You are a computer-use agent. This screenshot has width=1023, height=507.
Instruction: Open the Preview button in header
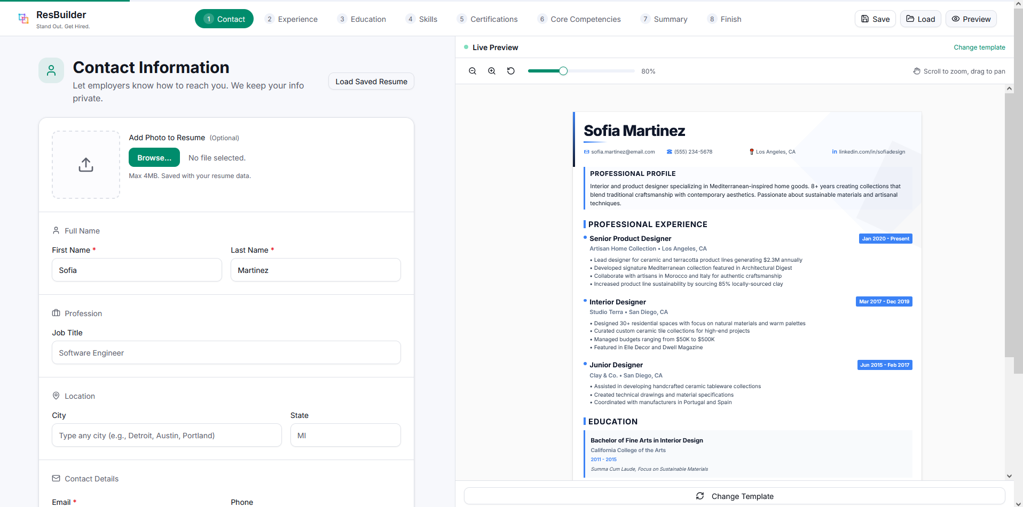[x=971, y=19]
